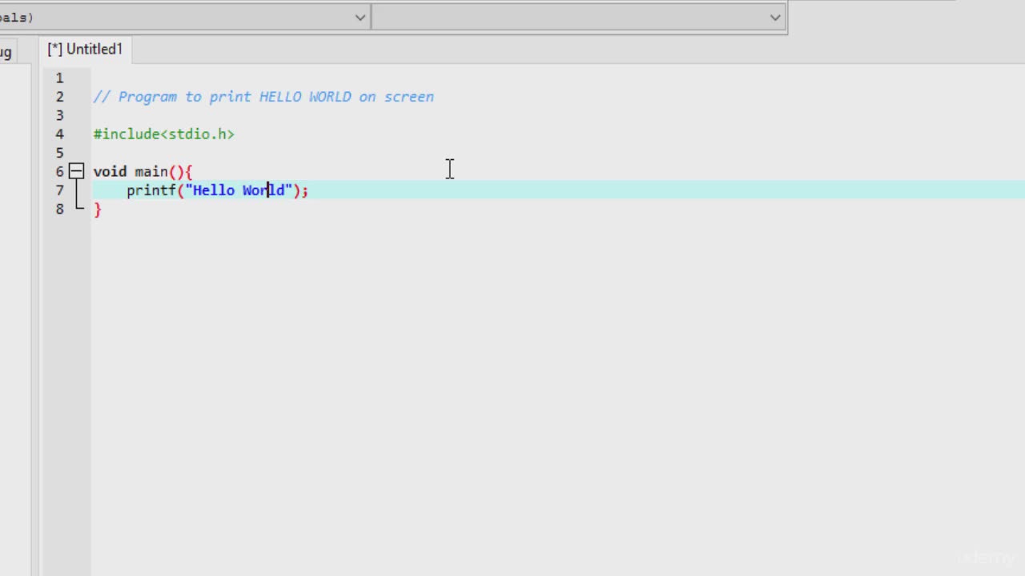Click line number 8 in the gutter
This screenshot has width=1025, height=576.
pyautogui.click(x=59, y=209)
